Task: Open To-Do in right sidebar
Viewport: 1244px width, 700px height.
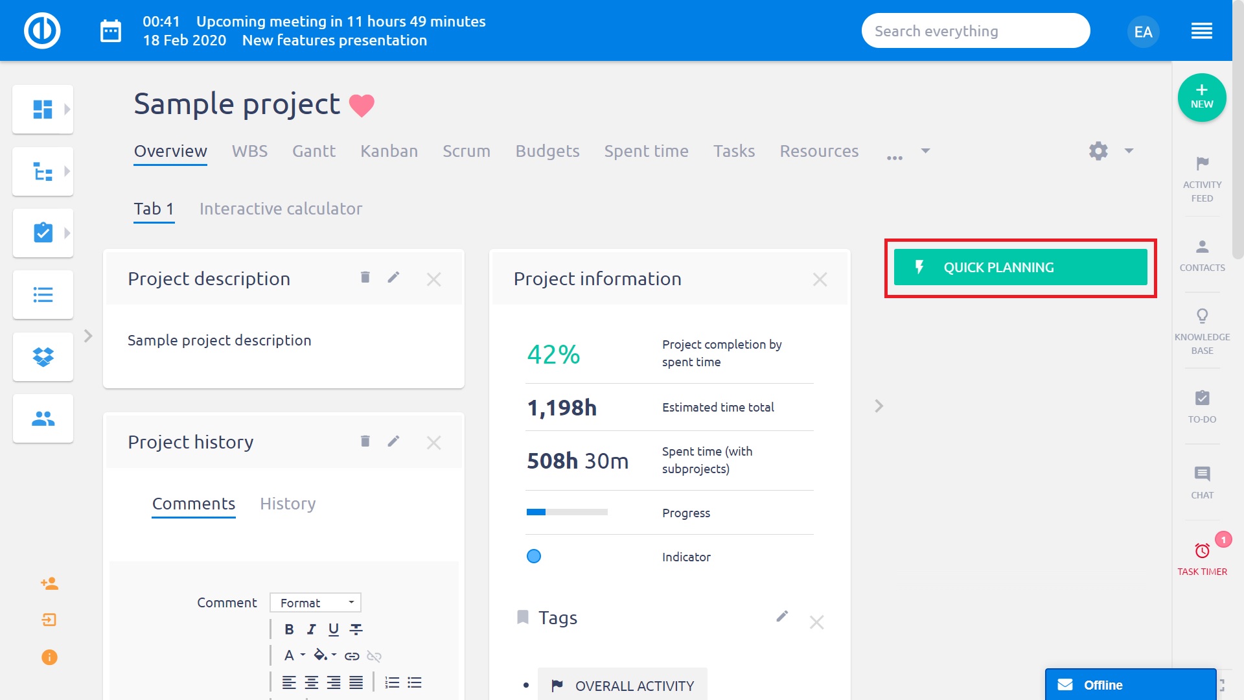Action: 1202,407
